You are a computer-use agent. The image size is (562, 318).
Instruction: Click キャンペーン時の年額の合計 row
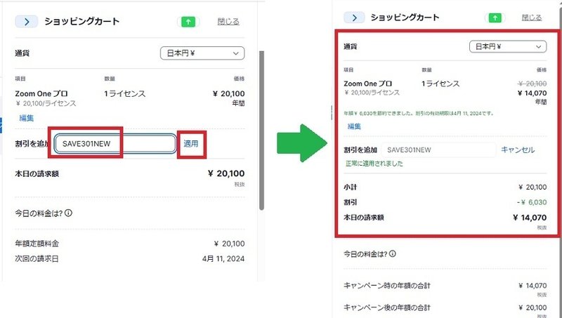click(445, 286)
